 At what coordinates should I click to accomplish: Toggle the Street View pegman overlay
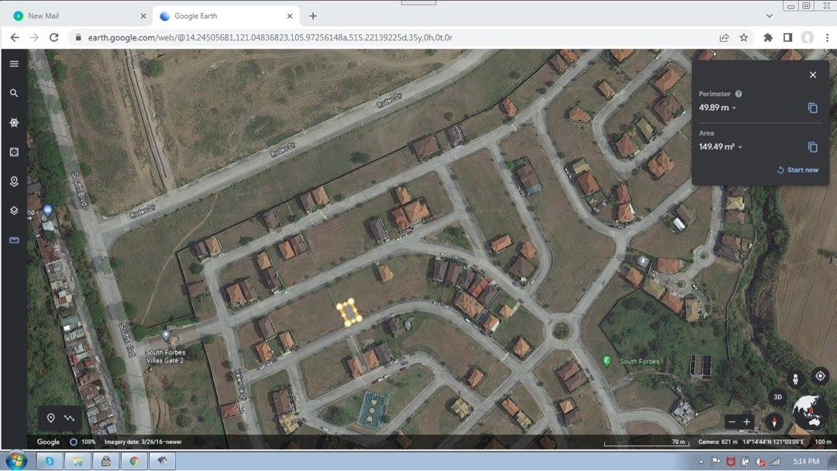pyautogui.click(x=795, y=379)
